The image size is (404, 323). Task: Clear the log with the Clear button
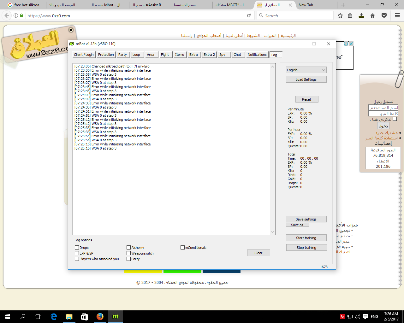click(x=258, y=253)
